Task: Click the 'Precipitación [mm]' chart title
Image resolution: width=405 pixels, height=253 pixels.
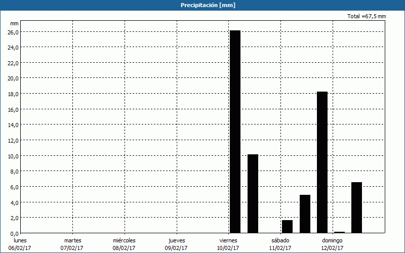Action: click(x=208, y=5)
